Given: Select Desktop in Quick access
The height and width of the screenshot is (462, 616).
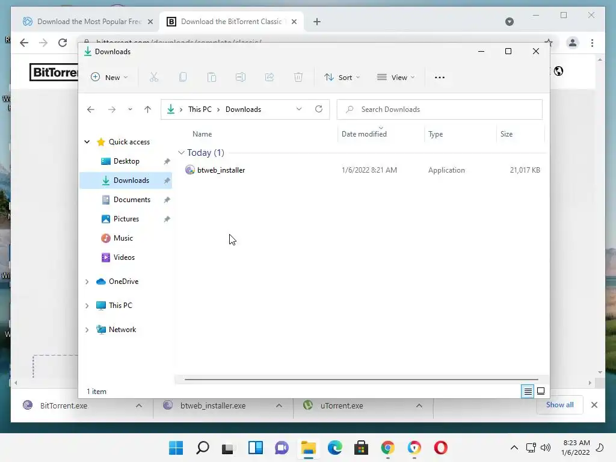Looking at the screenshot, I should [126, 161].
